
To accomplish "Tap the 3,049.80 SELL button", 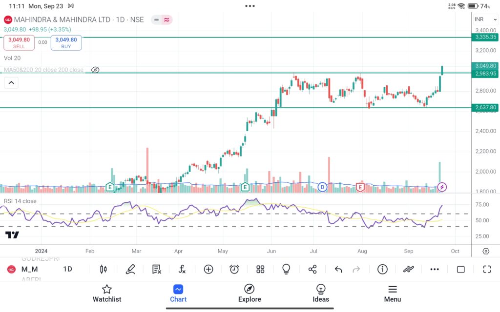I will click(x=19, y=43).
